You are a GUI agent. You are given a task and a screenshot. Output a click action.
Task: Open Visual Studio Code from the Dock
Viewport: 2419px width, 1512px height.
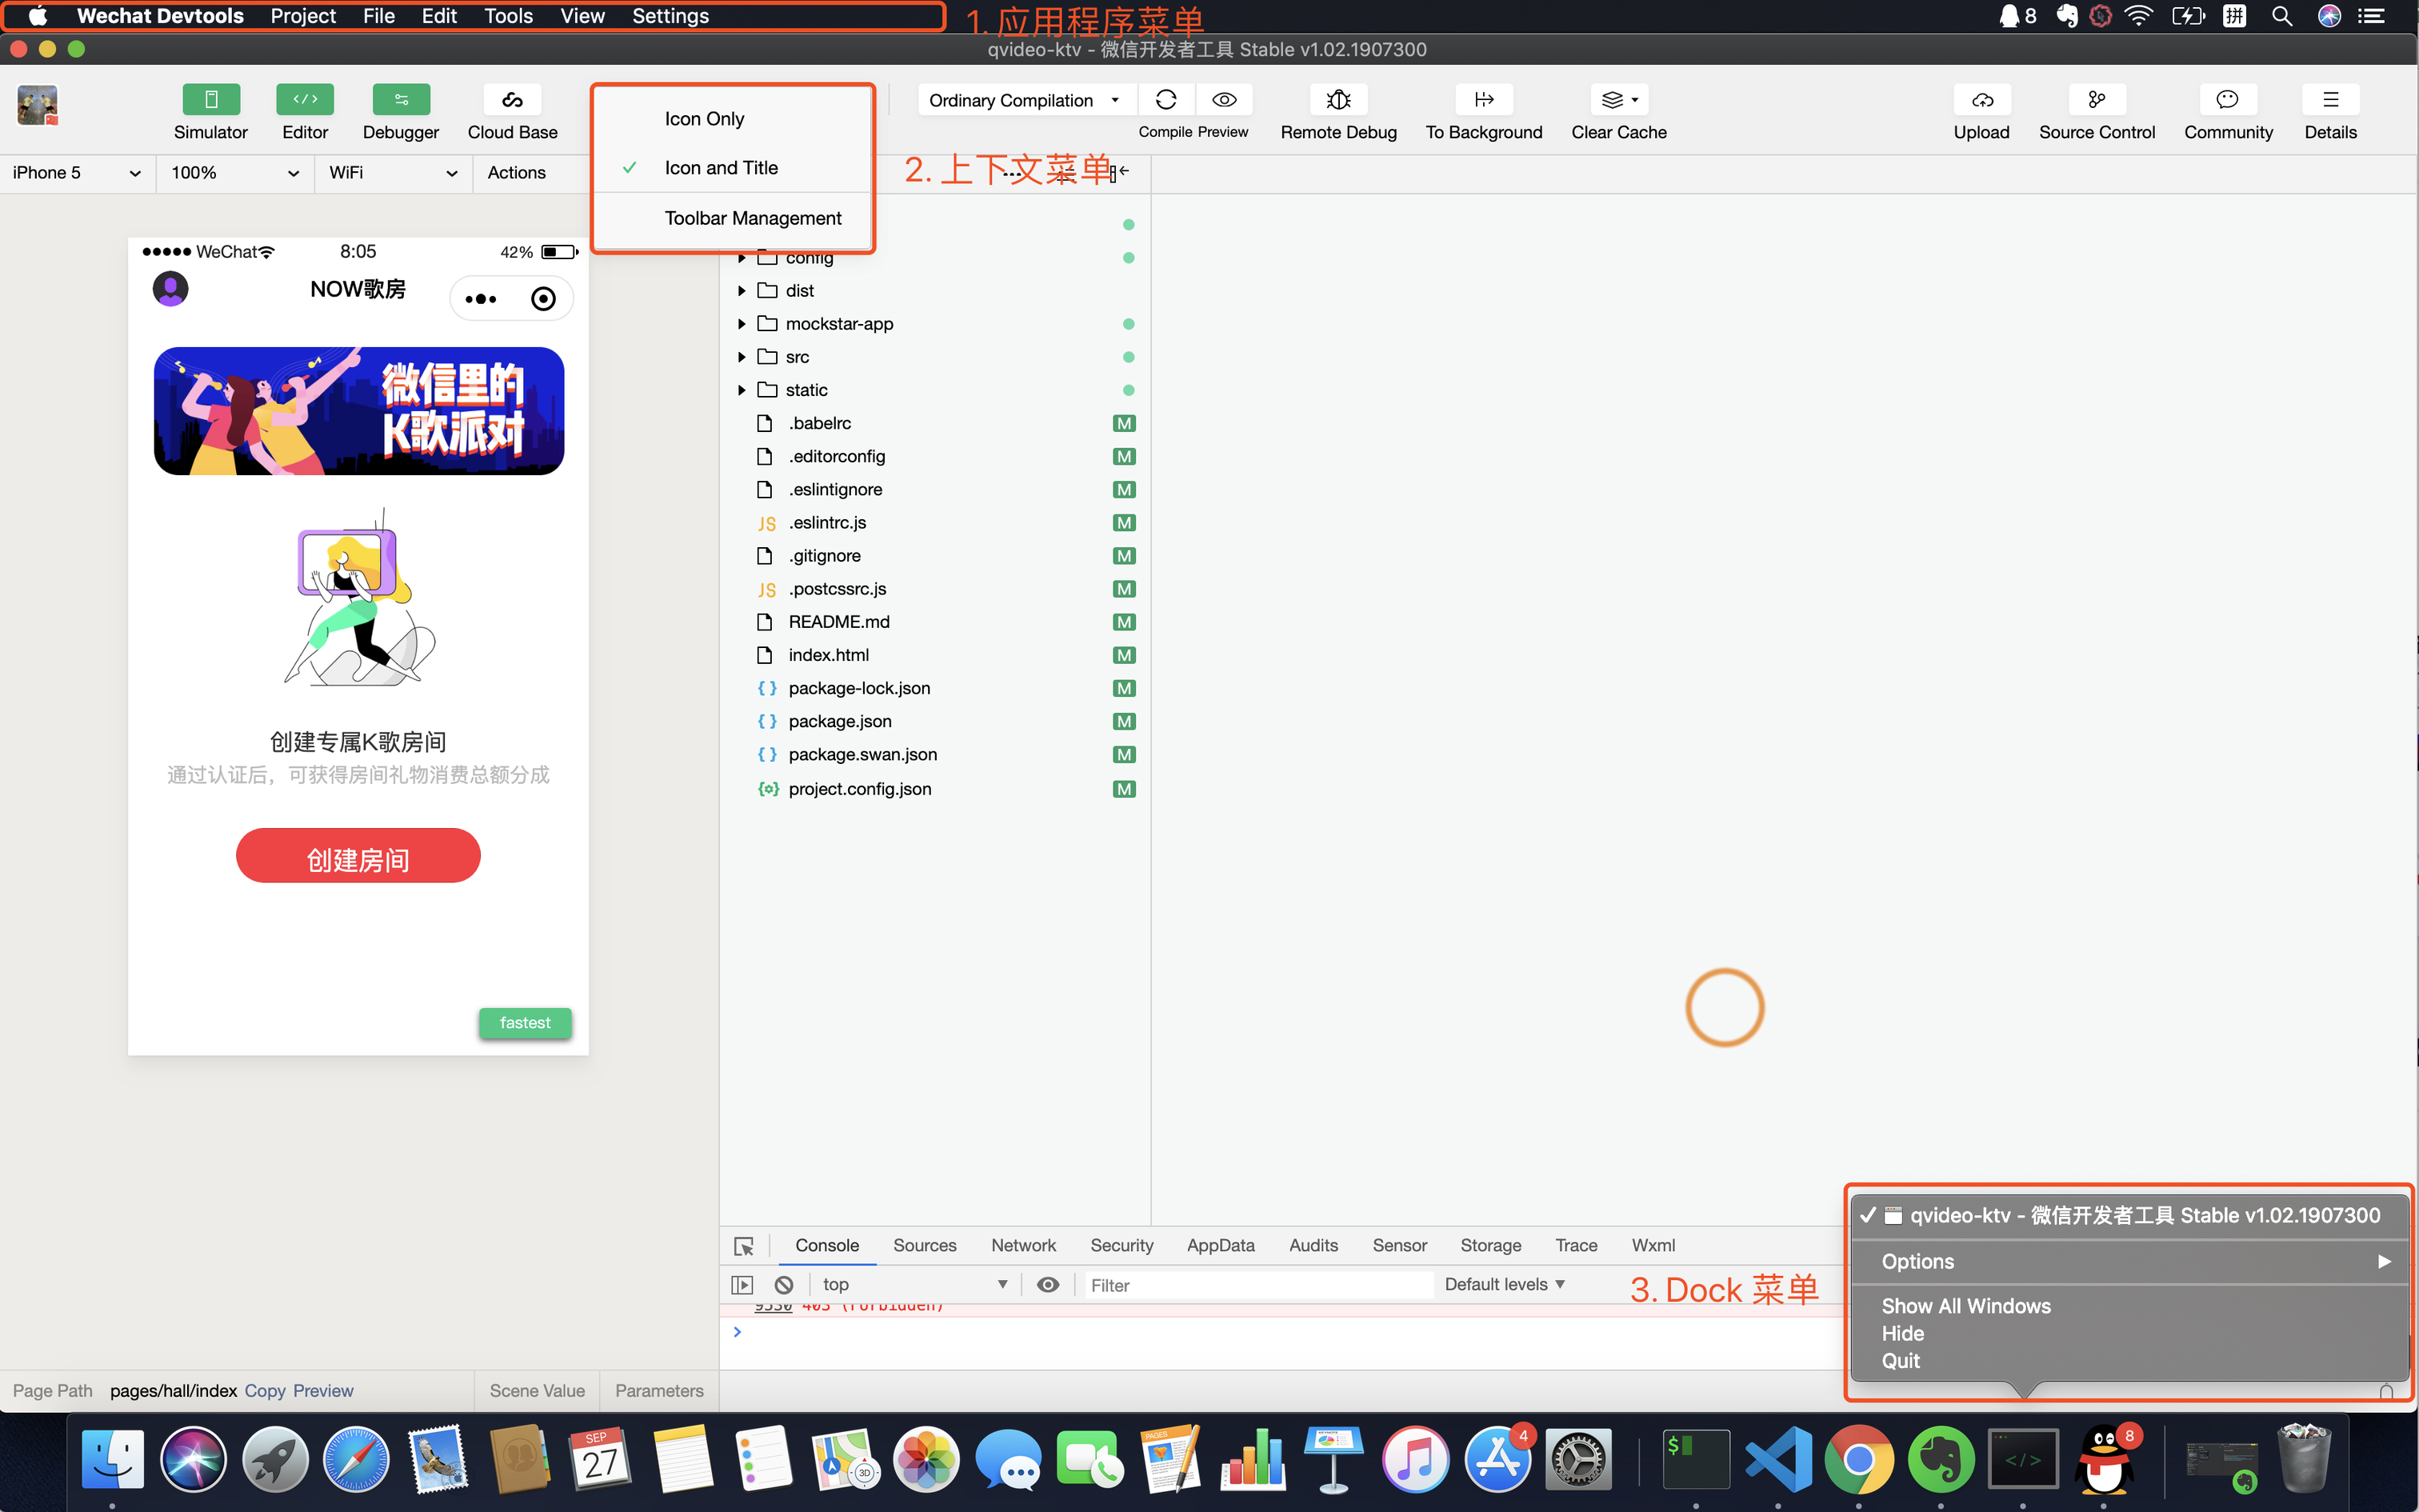coord(1778,1460)
